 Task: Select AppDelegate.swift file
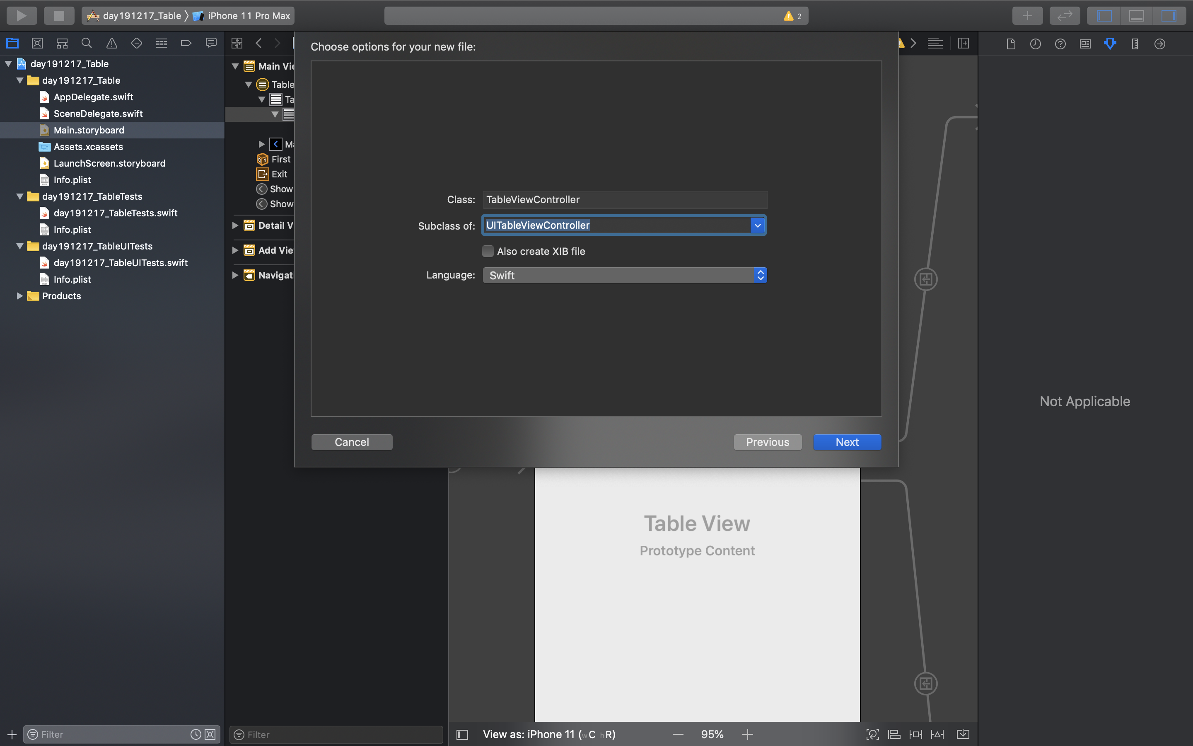pos(93,97)
